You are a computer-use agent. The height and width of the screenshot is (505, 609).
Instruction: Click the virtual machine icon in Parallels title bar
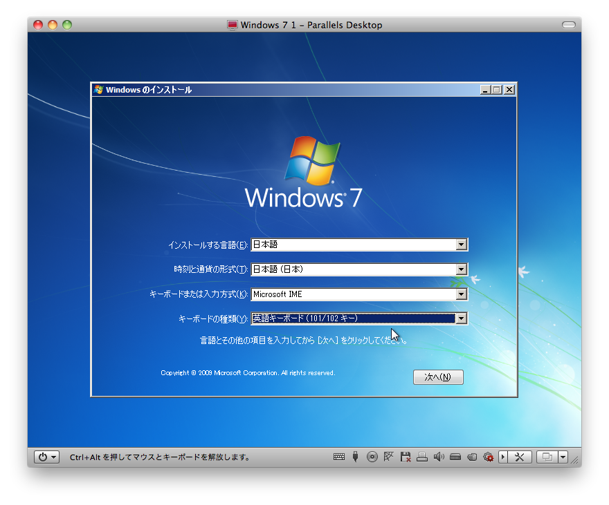pos(233,25)
